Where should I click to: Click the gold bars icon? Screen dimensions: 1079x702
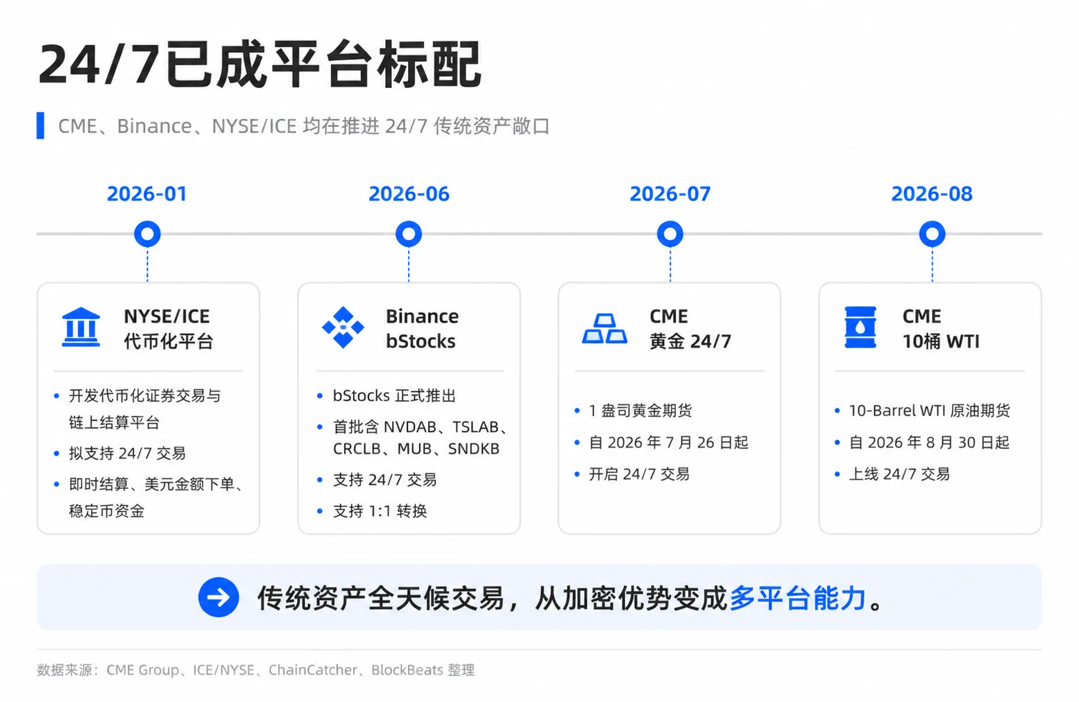604,329
